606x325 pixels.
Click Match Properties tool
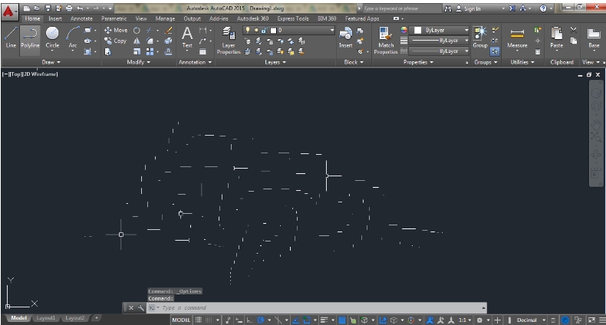386,41
